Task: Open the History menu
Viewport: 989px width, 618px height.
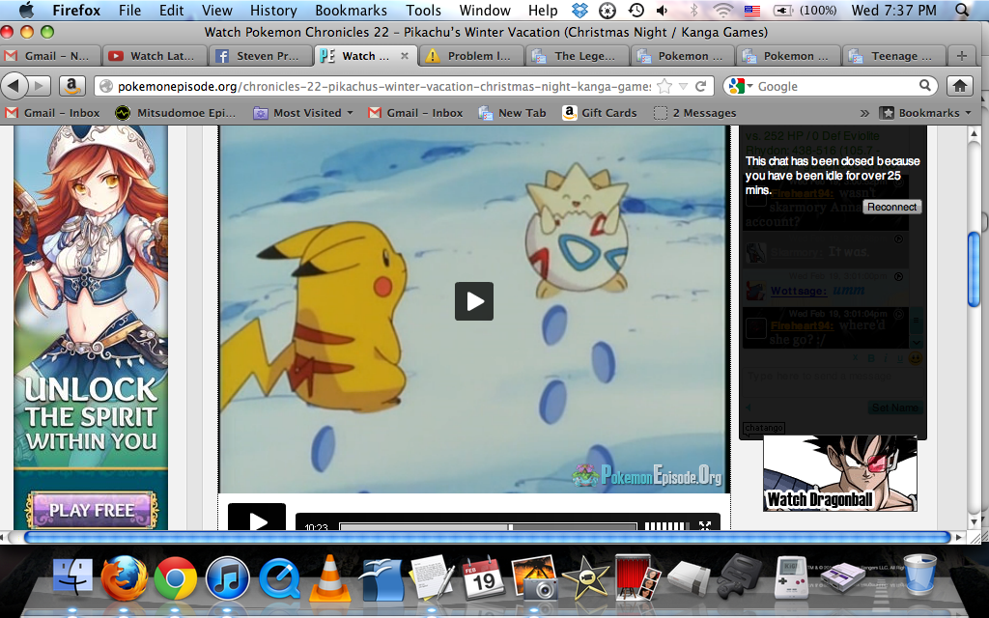Action: [x=273, y=10]
